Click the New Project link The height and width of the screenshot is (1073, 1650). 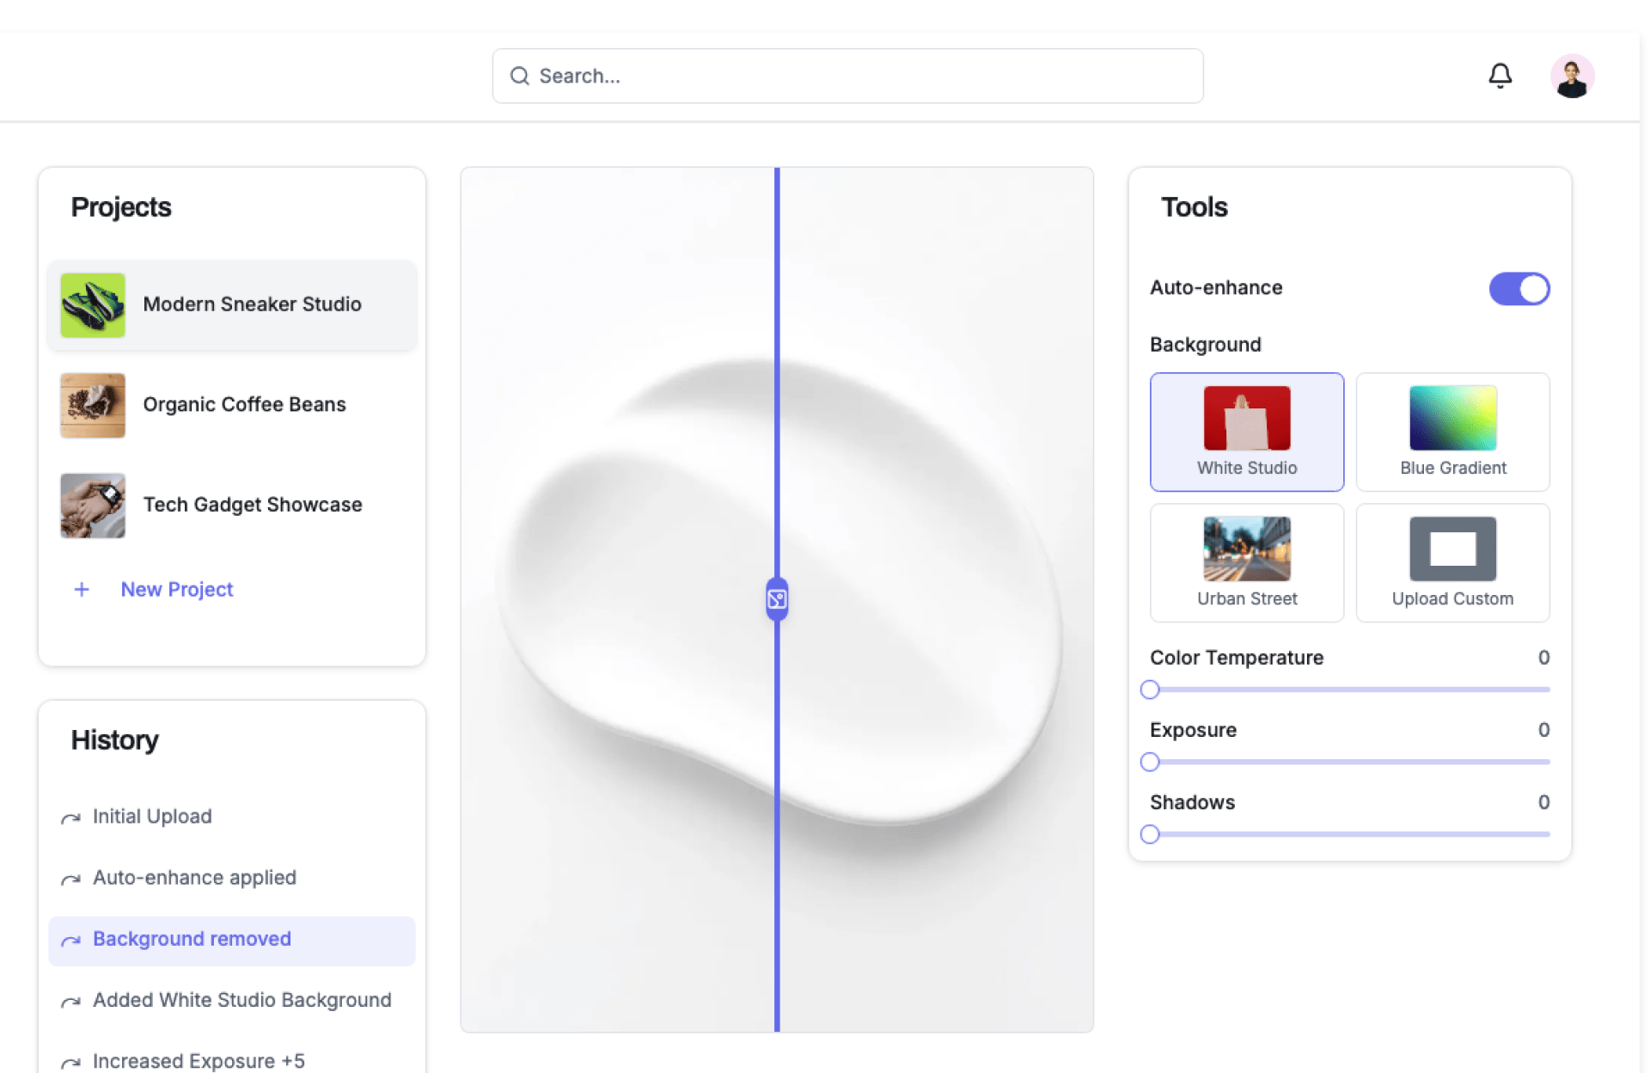click(x=177, y=589)
